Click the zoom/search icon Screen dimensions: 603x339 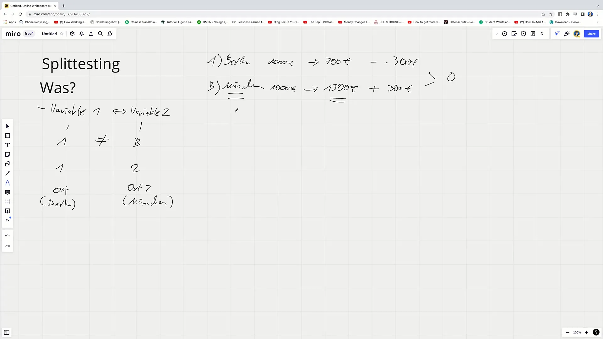click(x=100, y=34)
